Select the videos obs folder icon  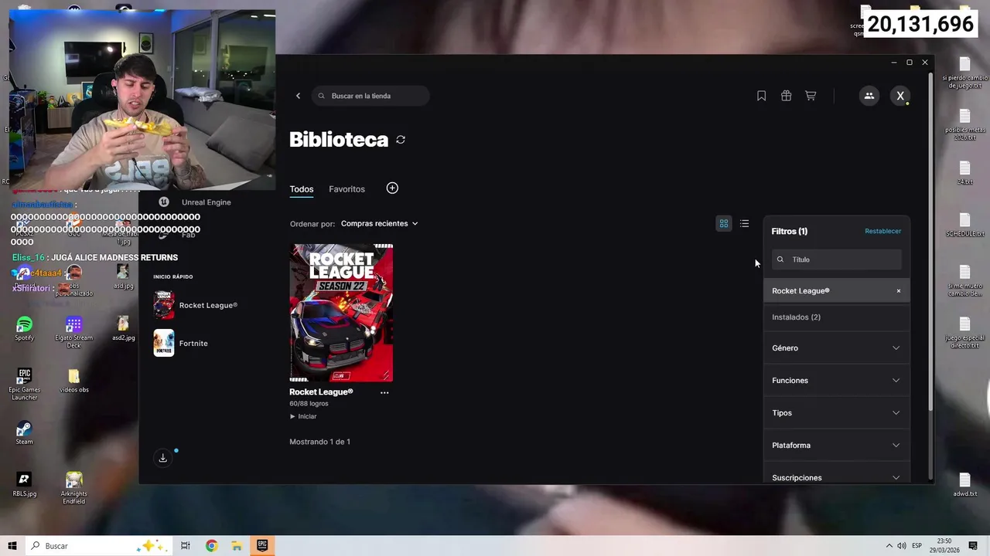(73, 381)
